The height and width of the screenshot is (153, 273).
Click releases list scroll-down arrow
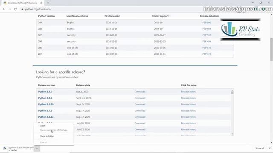click(232, 134)
